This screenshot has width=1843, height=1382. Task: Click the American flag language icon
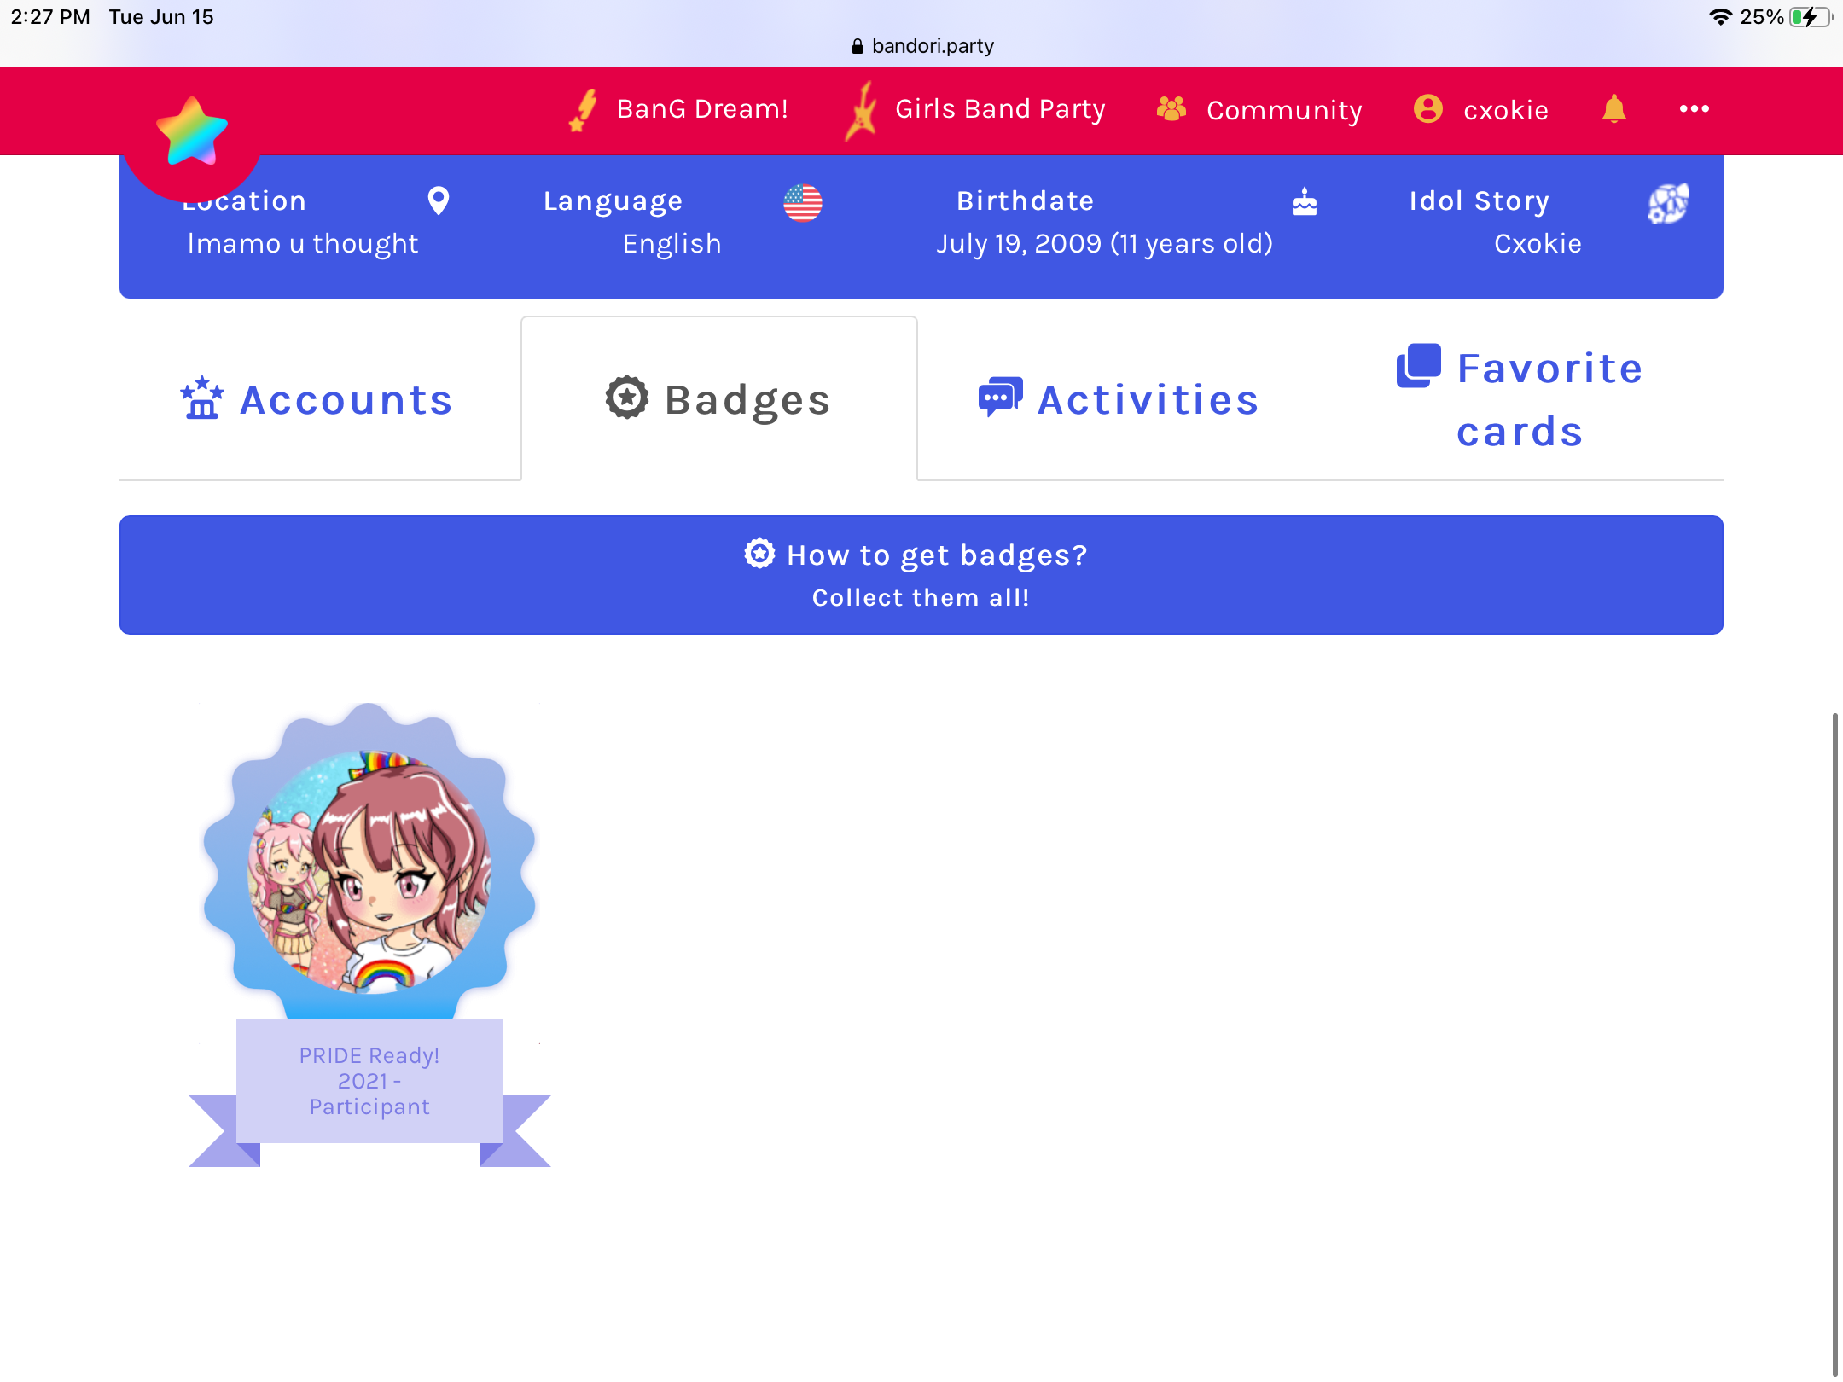(x=803, y=203)
